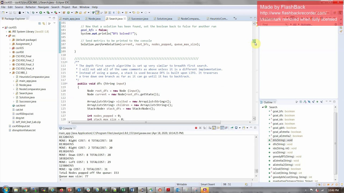
Task: Click the Run green play toolbar button
Action: (41, 12)
